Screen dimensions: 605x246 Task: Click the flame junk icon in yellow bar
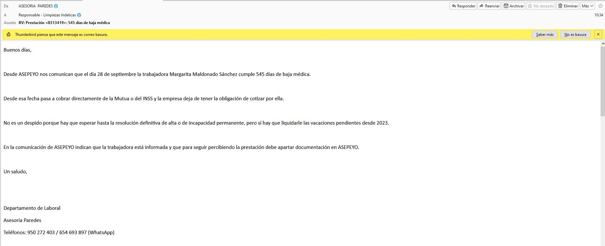click(x=9, y=35)
